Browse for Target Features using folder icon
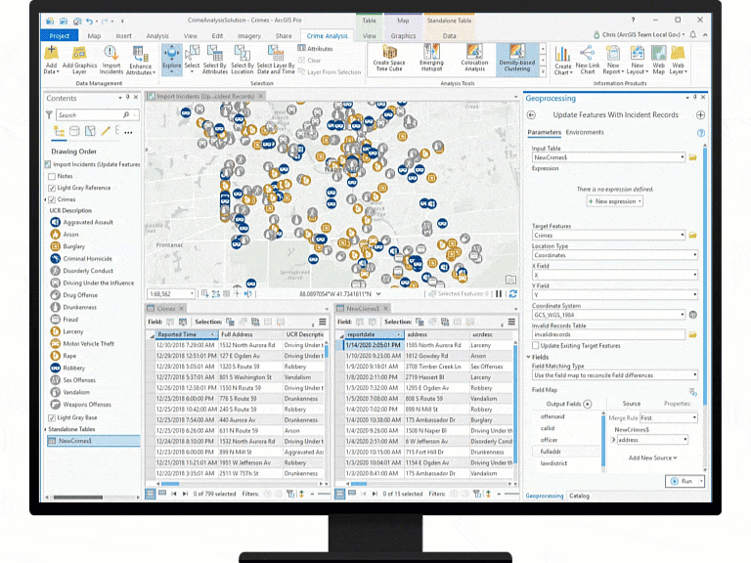Viewport: 751px width, 563px height. 692,235
